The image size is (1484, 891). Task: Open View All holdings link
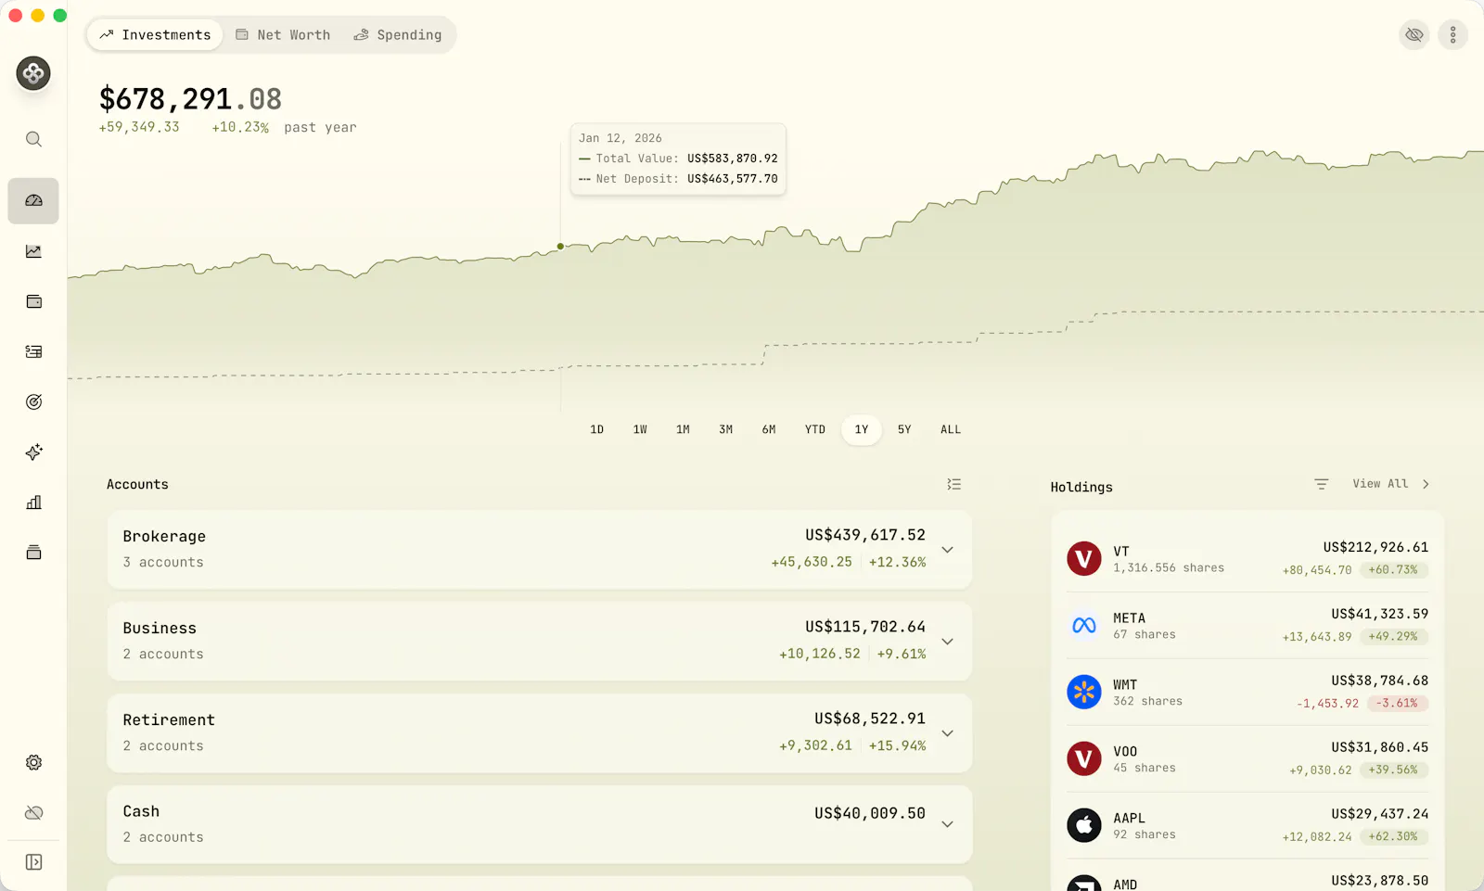coord(1390,484)
